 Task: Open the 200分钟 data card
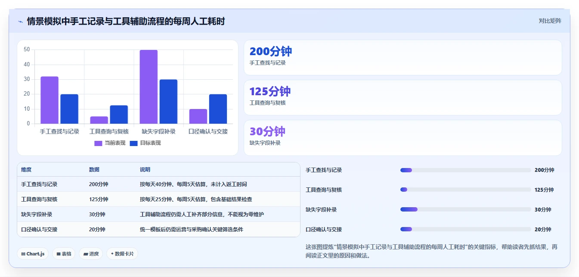(x=403, y=57)
